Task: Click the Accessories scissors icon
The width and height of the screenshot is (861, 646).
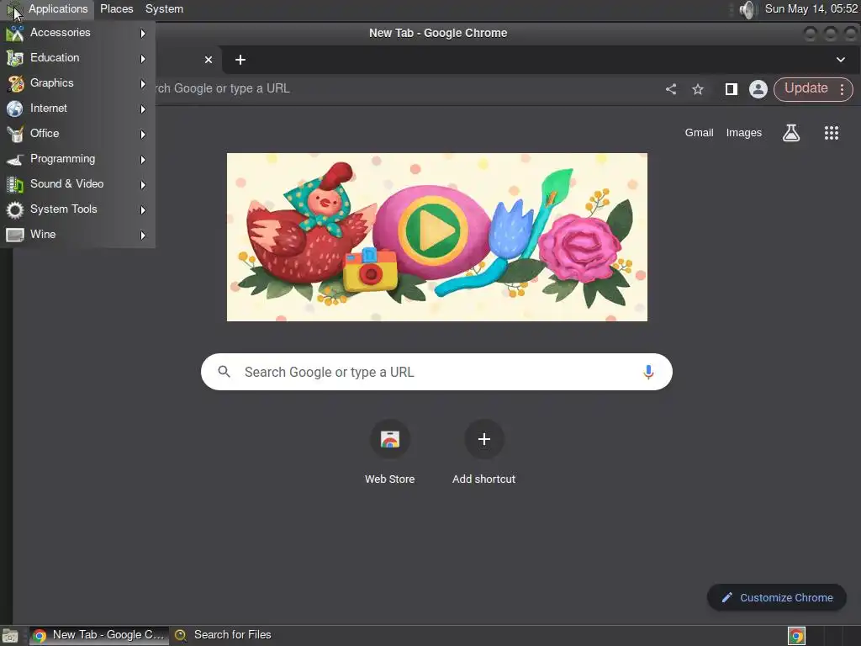Action: (15, 34)
